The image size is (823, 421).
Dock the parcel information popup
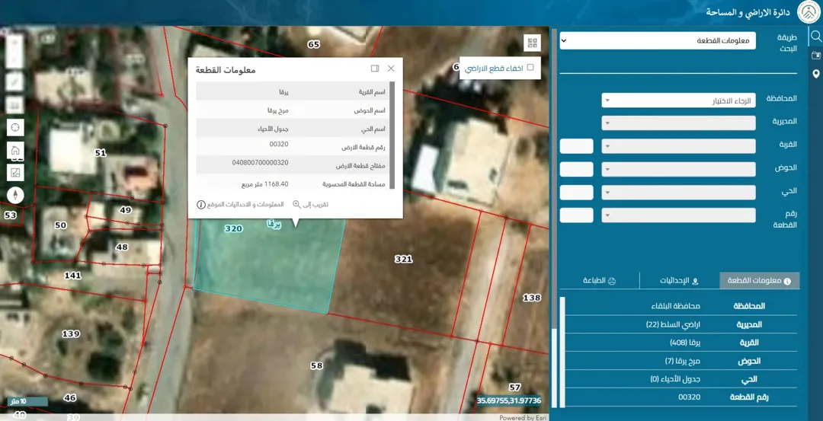point(375,69)
